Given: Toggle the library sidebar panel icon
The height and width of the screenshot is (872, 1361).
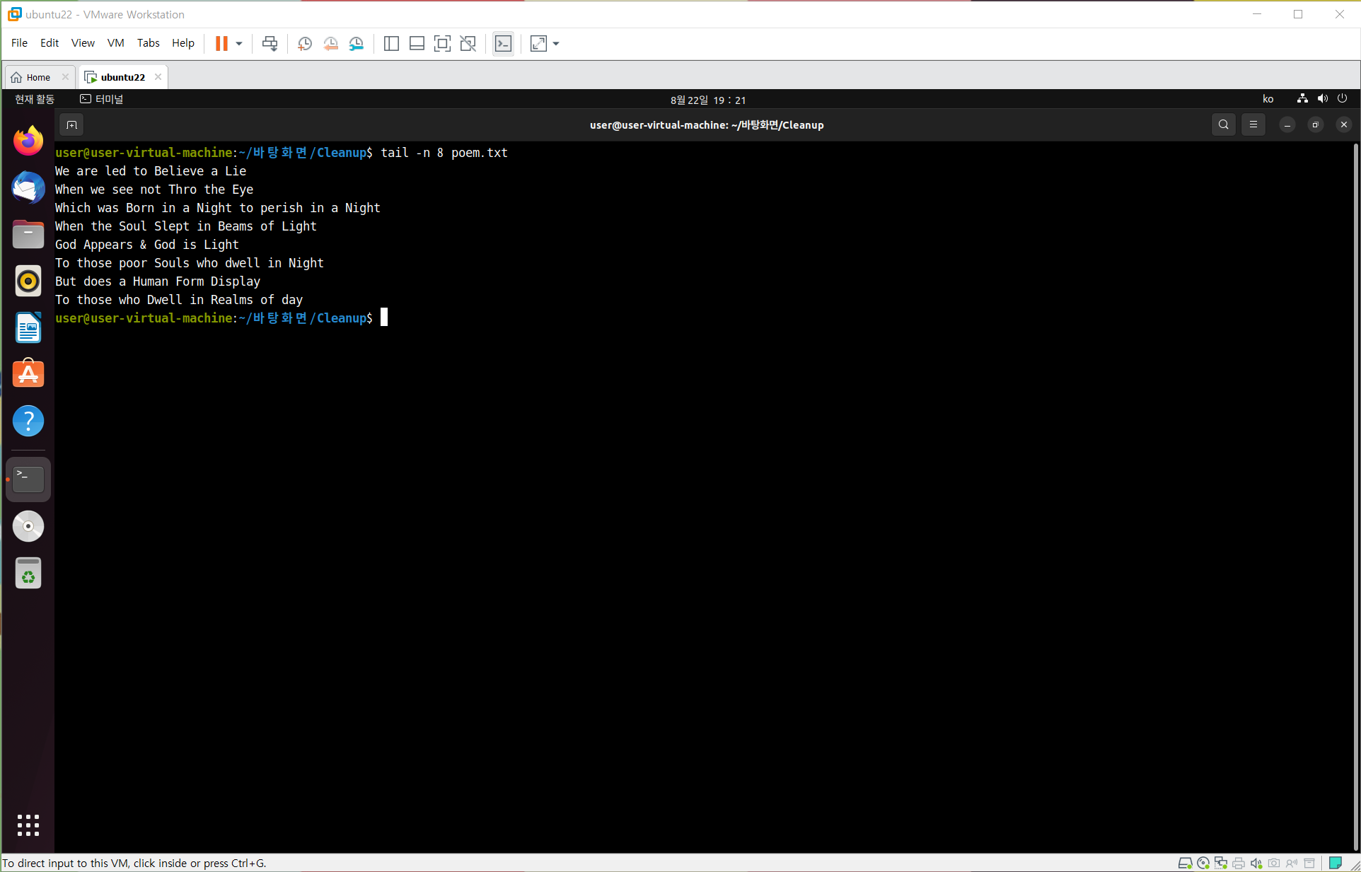Looking at the screenshot, I should [391, 44].
